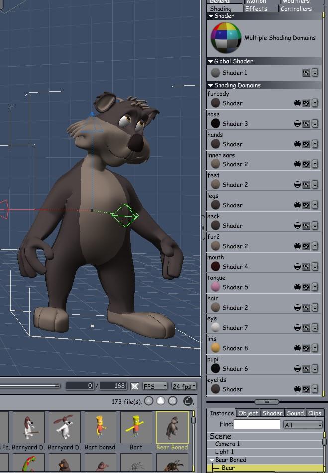Open the Sound tab
Image resolution: width=328 pixels, height=473 pixels.
point(295,413)
